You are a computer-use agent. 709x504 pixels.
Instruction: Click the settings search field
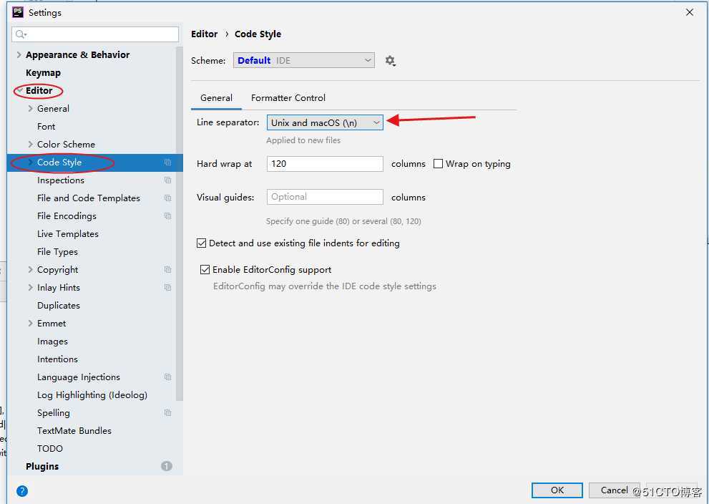(x=95, y=34)
